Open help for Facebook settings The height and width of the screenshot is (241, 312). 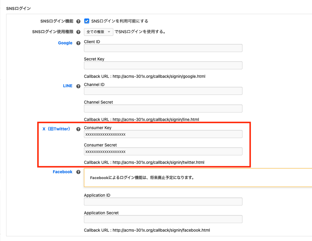tap(78, 172)
